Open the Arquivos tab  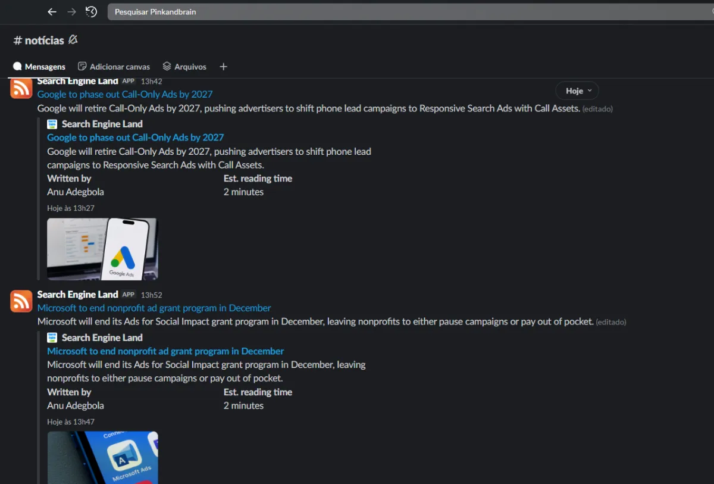pos(184,67)
